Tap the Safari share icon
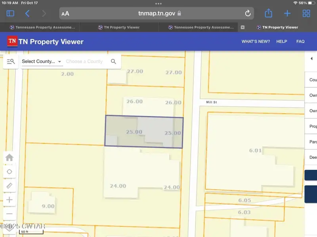Viewport: 317px width, 237px height. coord(268,13)
